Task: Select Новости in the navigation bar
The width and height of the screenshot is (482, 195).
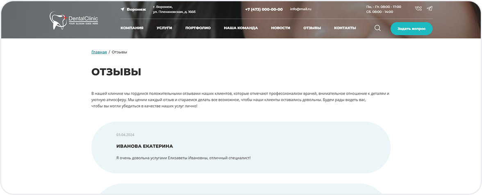Action: point(280,28)
